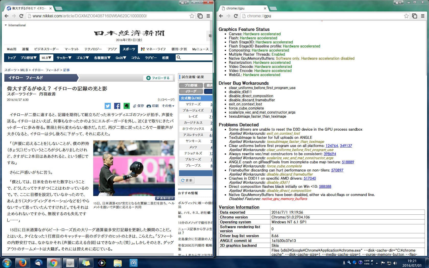429x268 pixels.
Task: Switch to Chrome in taskbar
Action: (x=54, y=263)
